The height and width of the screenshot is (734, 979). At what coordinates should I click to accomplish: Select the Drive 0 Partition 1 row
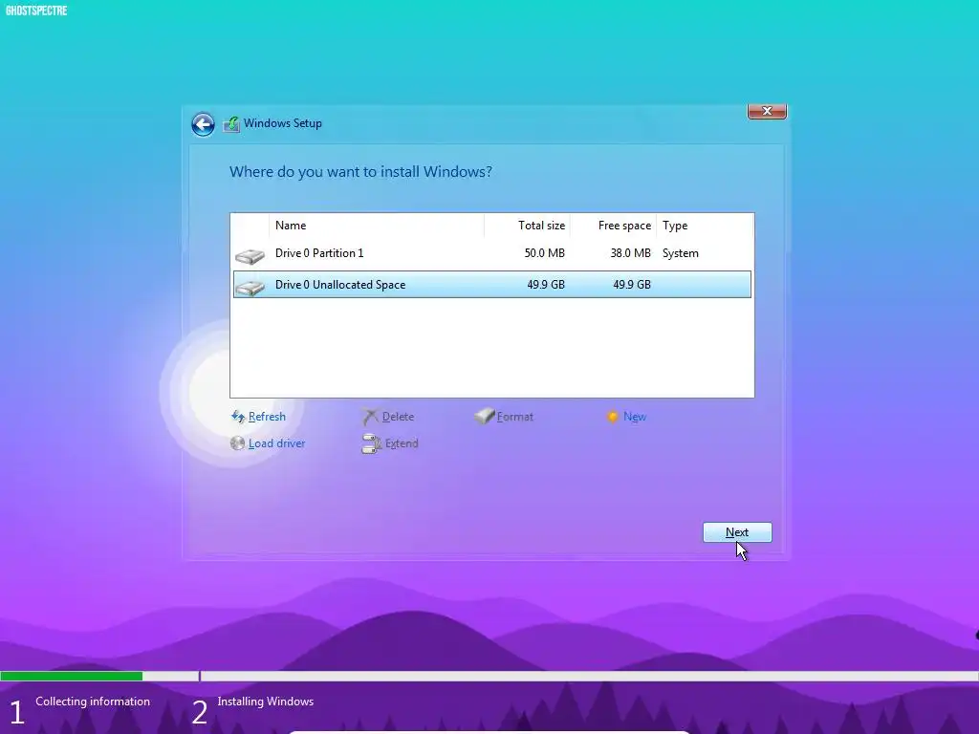point(492,253)
